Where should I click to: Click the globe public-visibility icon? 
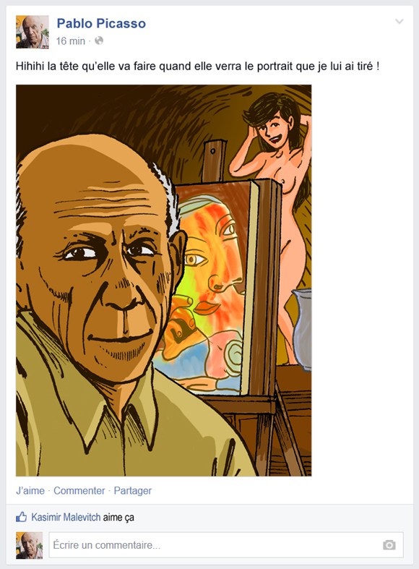pyautogui.click(x=99, y=40)
